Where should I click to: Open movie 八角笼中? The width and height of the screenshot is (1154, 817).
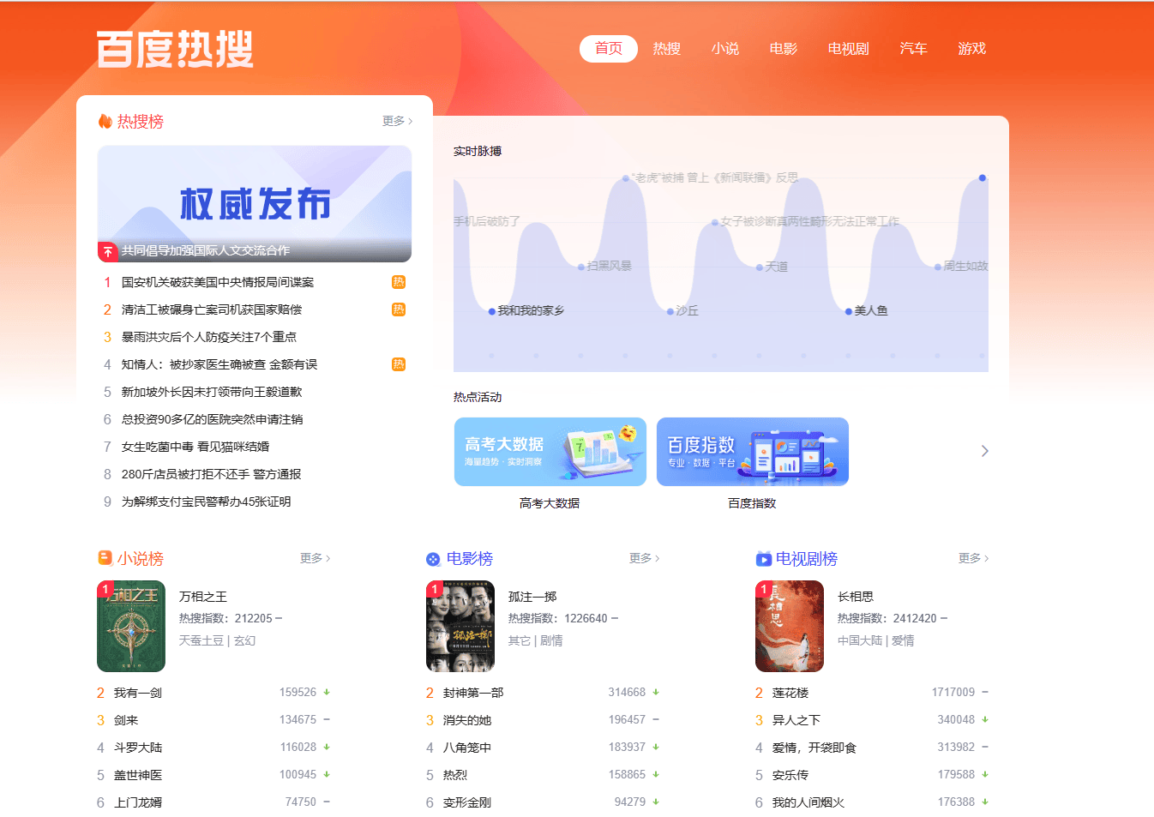coord(467,748)
